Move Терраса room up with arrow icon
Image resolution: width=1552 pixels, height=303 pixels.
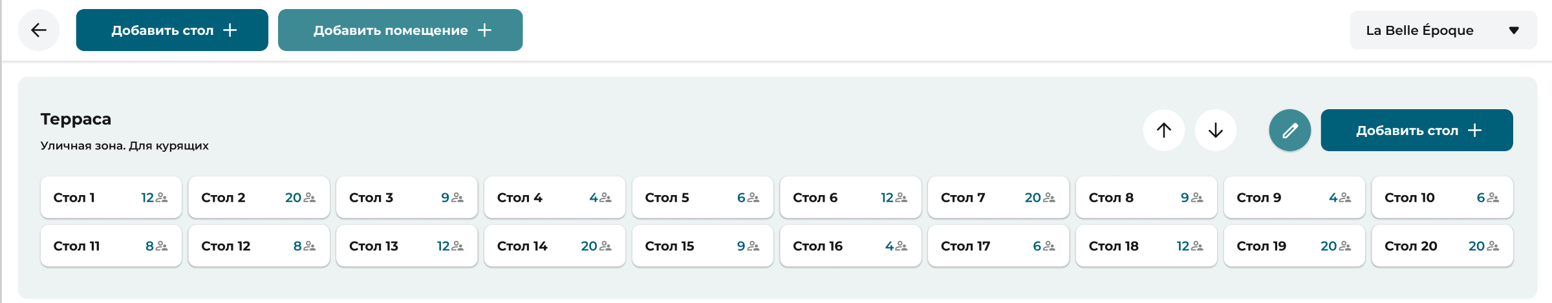(1164, 131)
